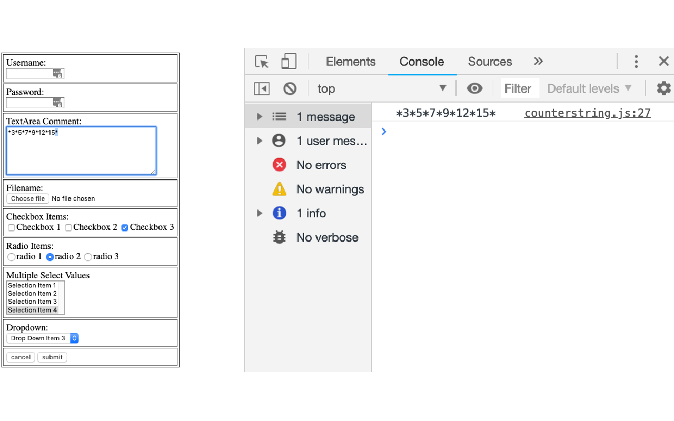Click into the Username input field
Viewport: 674px width, 421px height.
[35, 73]
